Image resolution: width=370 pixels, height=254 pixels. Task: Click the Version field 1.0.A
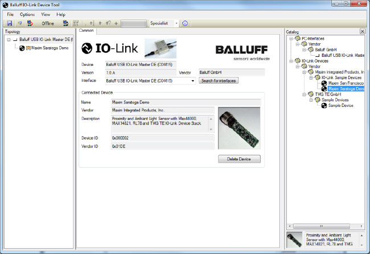(141, 73)
